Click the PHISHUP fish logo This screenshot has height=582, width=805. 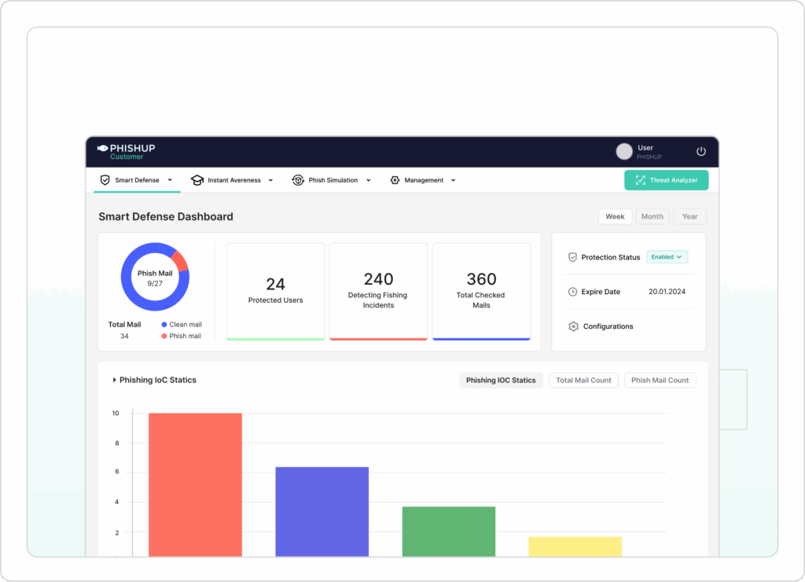(102, 148)
